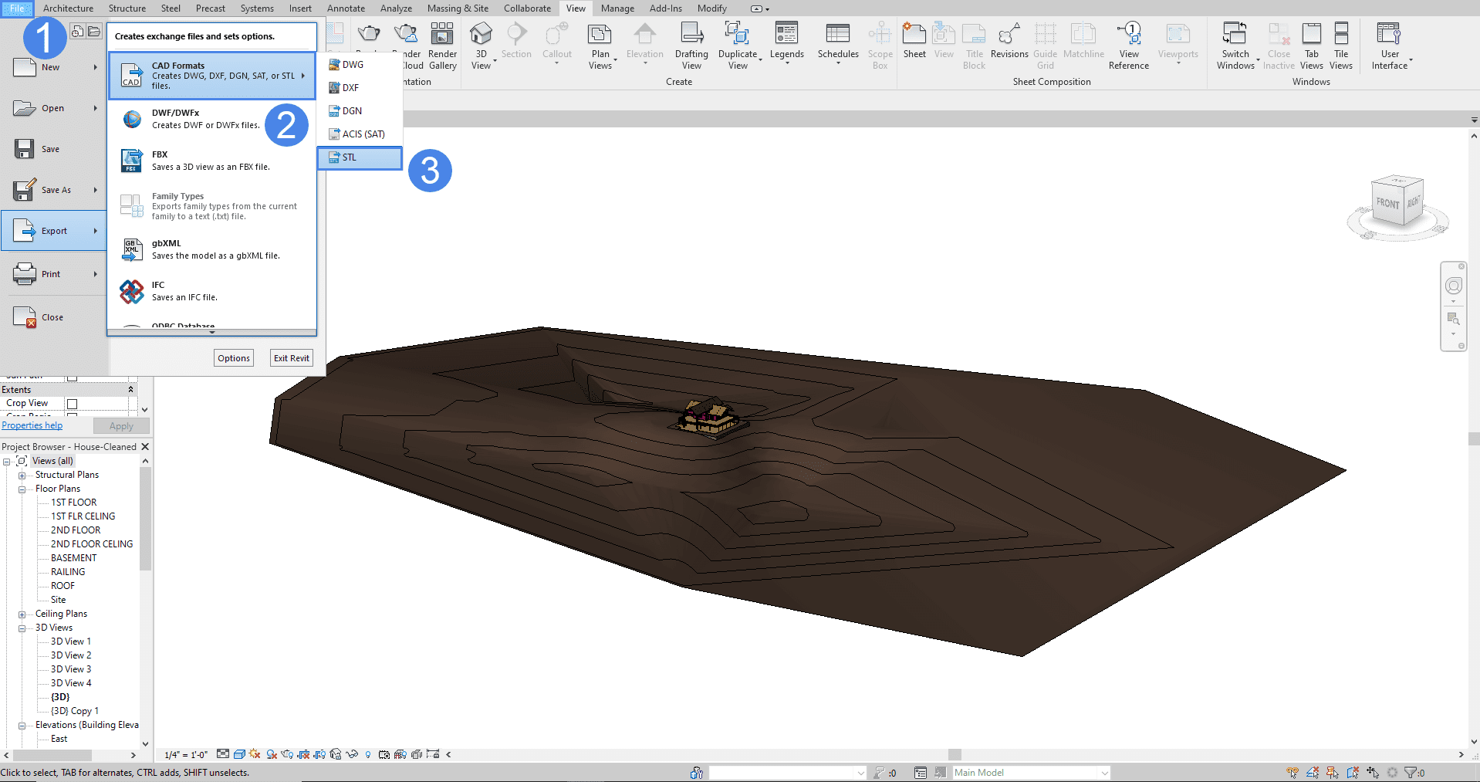This screenshot has width=1480, height=782.
Task: Enable the Crop View checkbox
Action: tap(72, 404)
